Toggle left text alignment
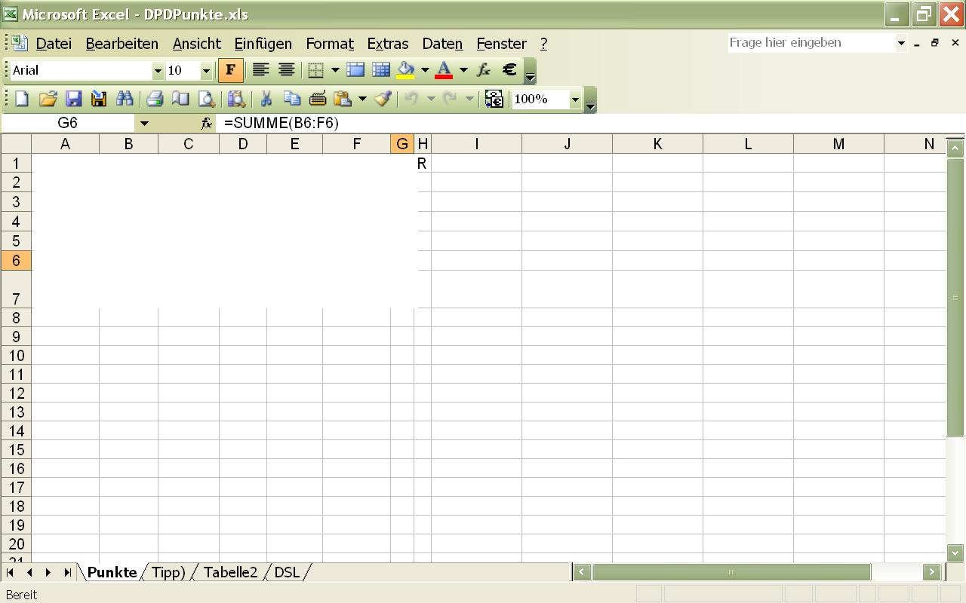 click(x=260, y=70)
